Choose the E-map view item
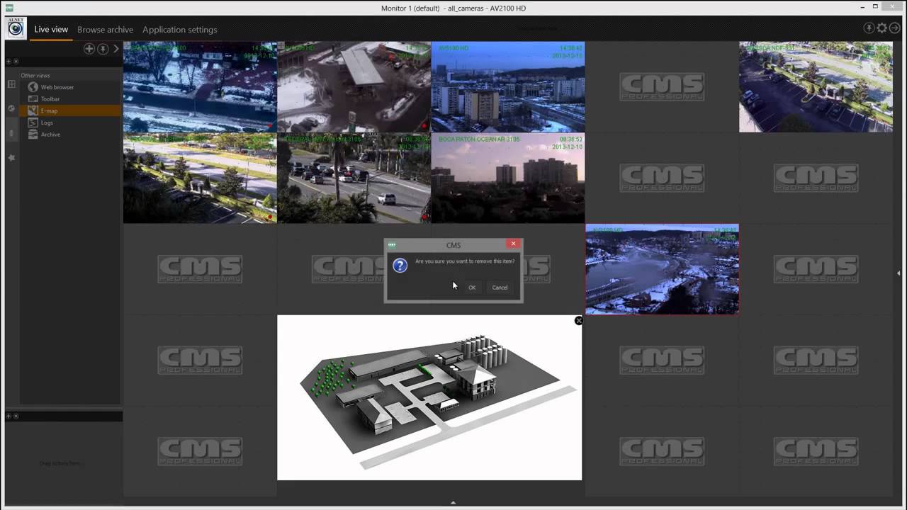907x510 pixels. point(71,110)
